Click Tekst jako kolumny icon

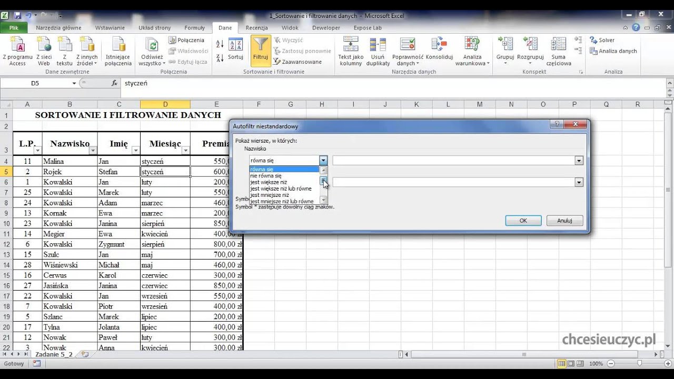coord(351,51)
